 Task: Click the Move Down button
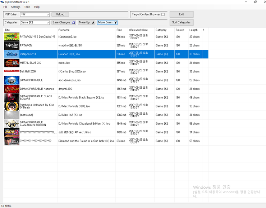point(107,22)
